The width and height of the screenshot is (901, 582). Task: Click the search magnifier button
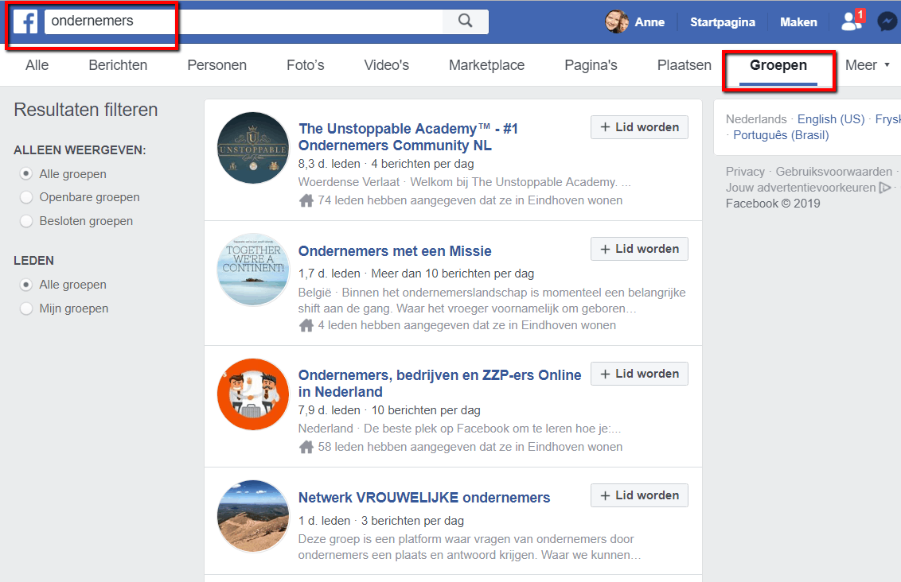(x=466, y=21)
